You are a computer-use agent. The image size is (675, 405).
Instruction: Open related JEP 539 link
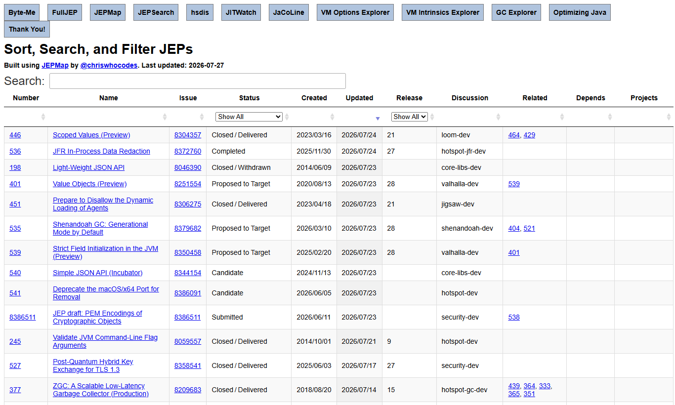click(x=514, y=184)
